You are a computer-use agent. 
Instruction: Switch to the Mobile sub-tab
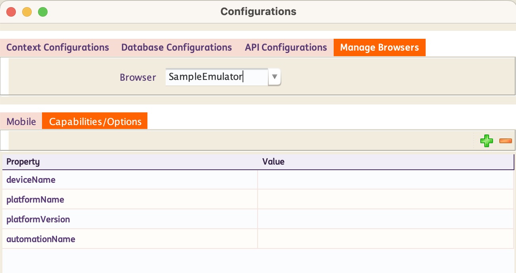click(21, 121)
